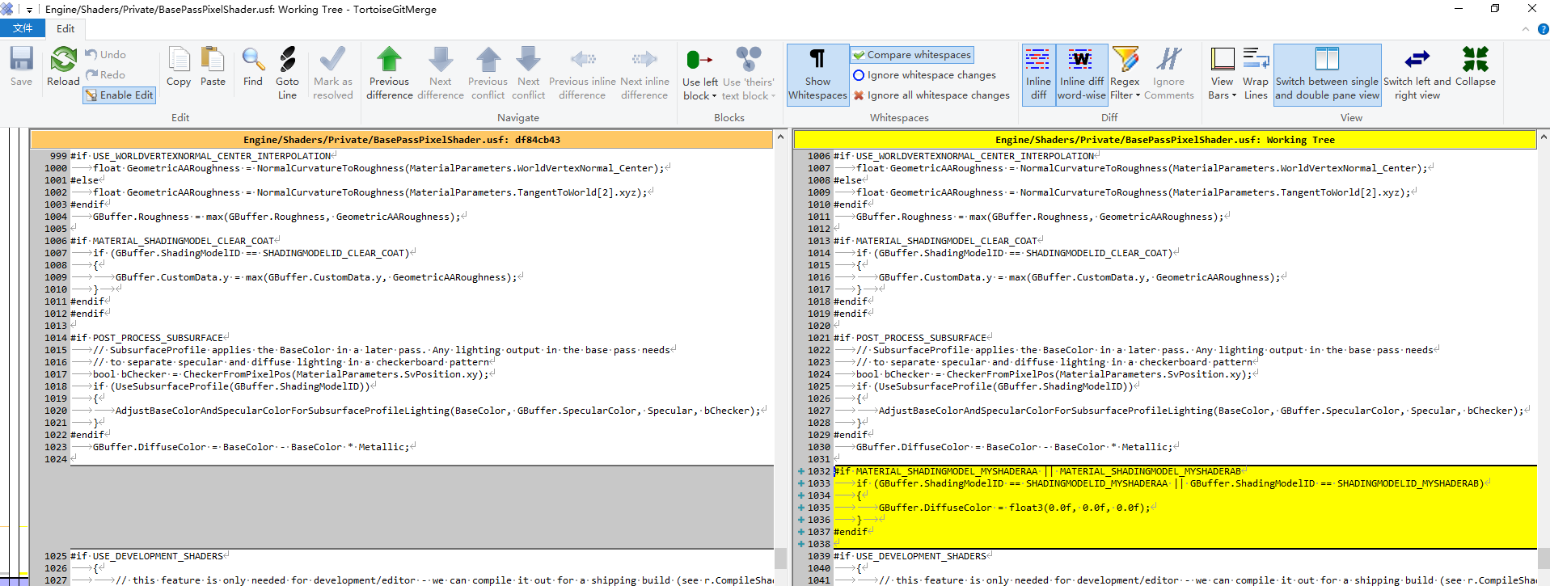
Task: Click right pane header Working Tree
Action: tap(1164, 139)
